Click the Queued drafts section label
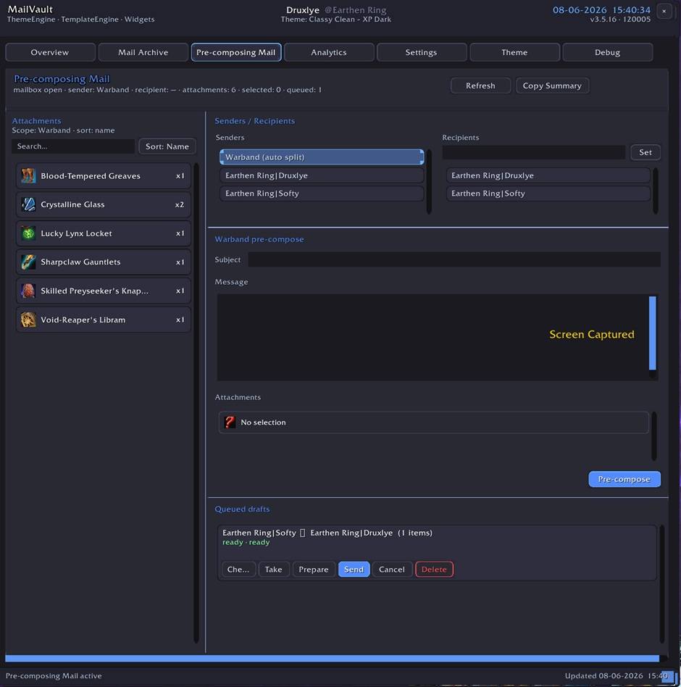 point(242,509)
